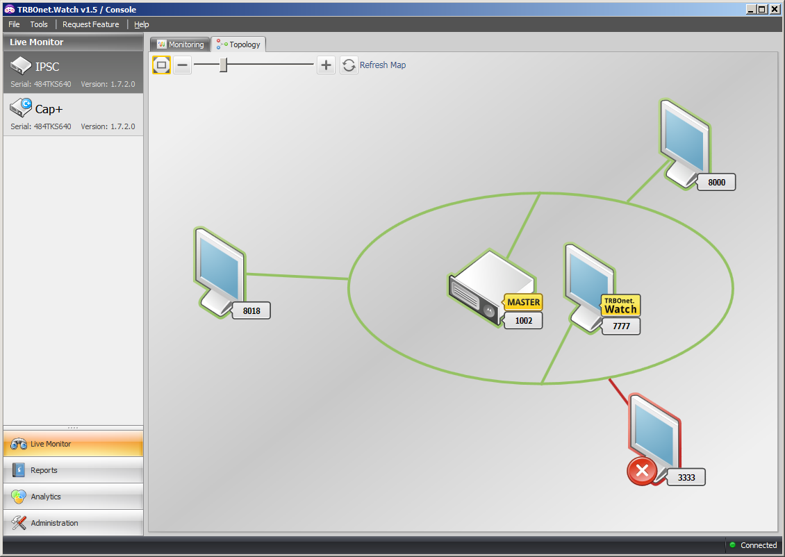Switch to the Topology tab
The image size is (785, 557).
pyautogui.click(x=238, y=44)
